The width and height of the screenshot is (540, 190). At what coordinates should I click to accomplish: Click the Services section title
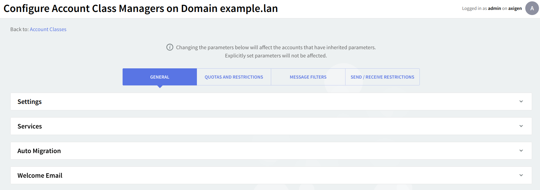coord(30,126)
